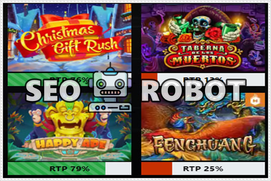Click the ROBOT watermark text

pyautogui.click(x=193, y=90)
